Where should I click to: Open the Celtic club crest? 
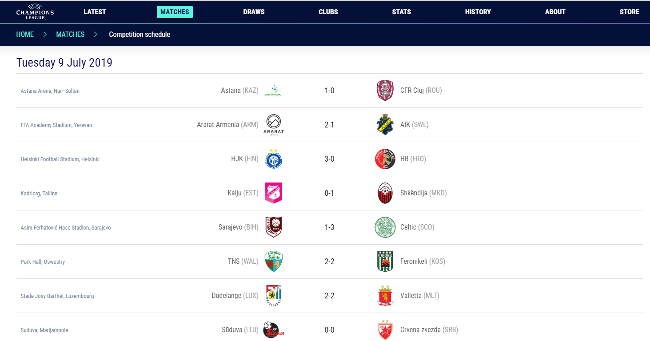click(385, 227)
